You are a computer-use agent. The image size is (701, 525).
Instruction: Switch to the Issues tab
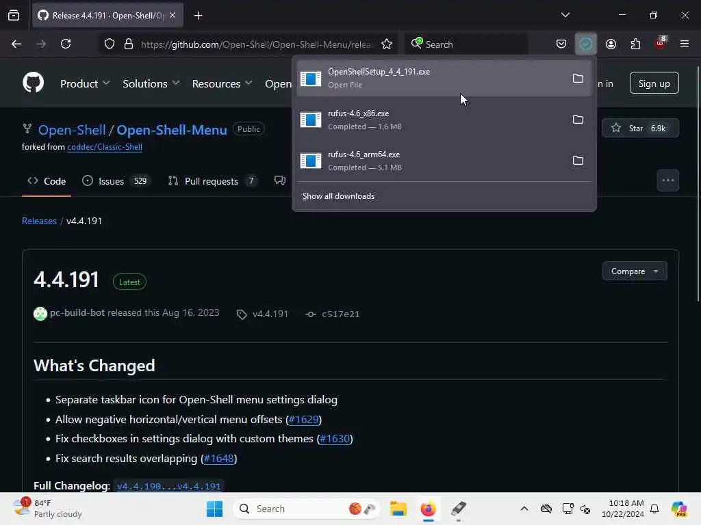(116, 181)
